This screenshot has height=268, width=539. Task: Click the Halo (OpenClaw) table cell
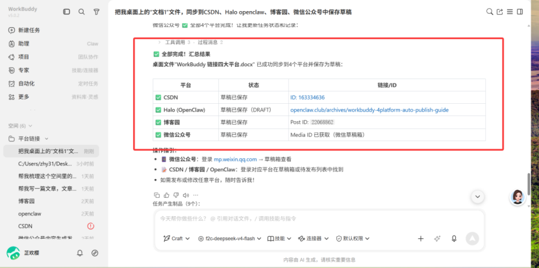186,110
